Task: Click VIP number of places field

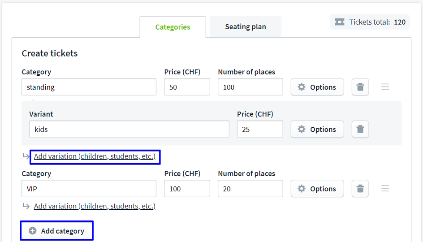Action: click(250, 189)
